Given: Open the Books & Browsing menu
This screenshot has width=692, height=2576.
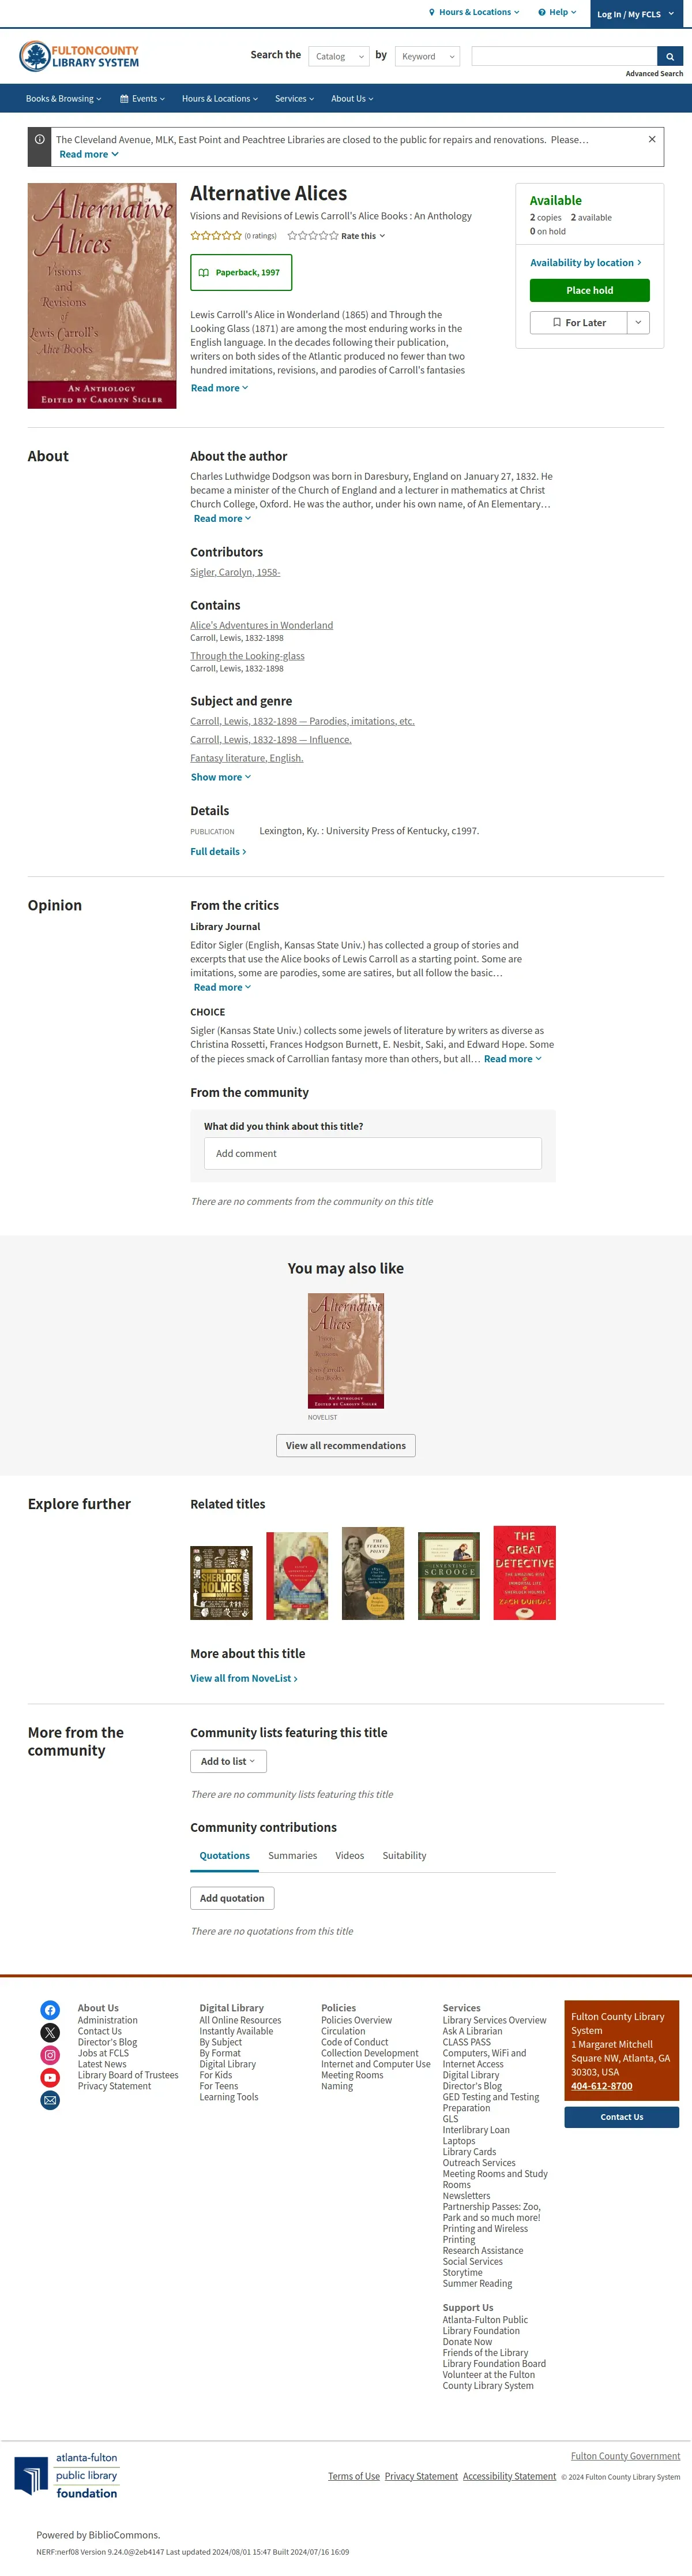Looking at the screenshot, I should click(64, 98).
